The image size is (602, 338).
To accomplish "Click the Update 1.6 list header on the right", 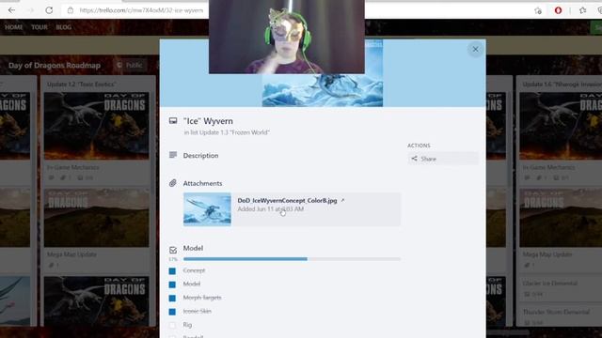I will click(562, 84).
